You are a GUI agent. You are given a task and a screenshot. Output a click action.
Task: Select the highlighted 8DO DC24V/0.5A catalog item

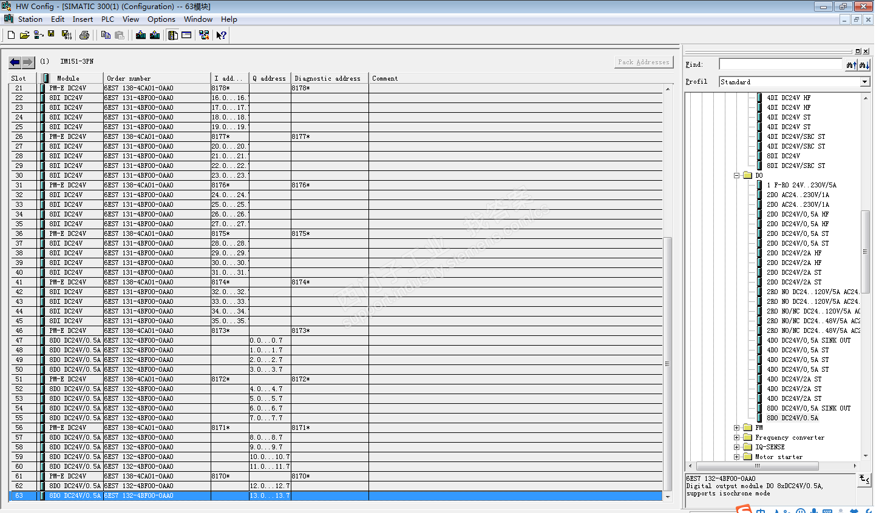pyautogui.click(x=792, y=418)
